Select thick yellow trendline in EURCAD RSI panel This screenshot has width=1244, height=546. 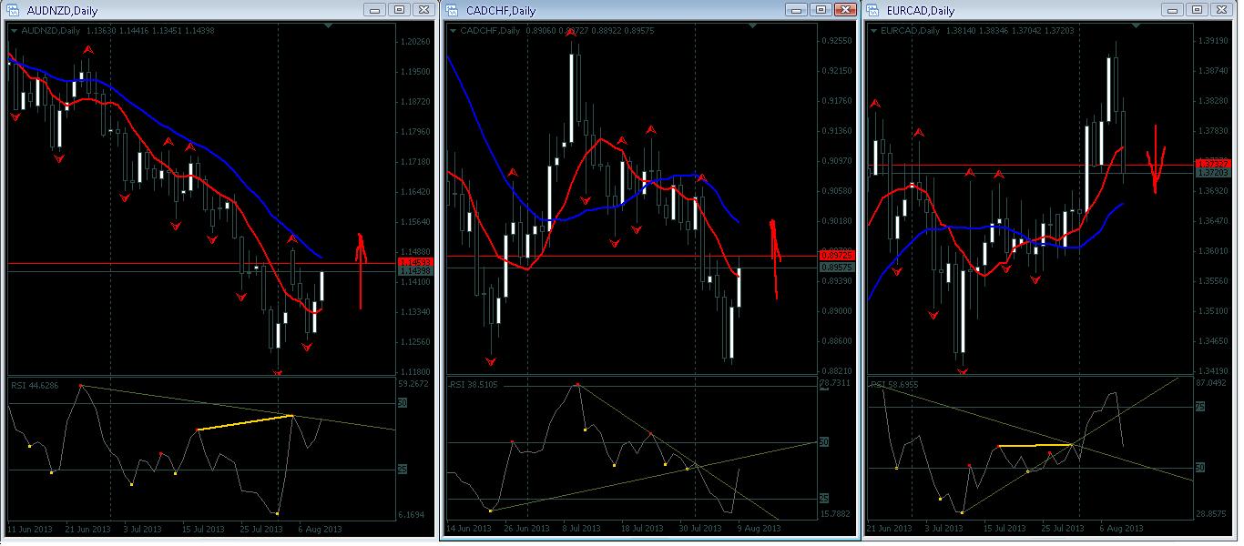tap(1035, 445)
